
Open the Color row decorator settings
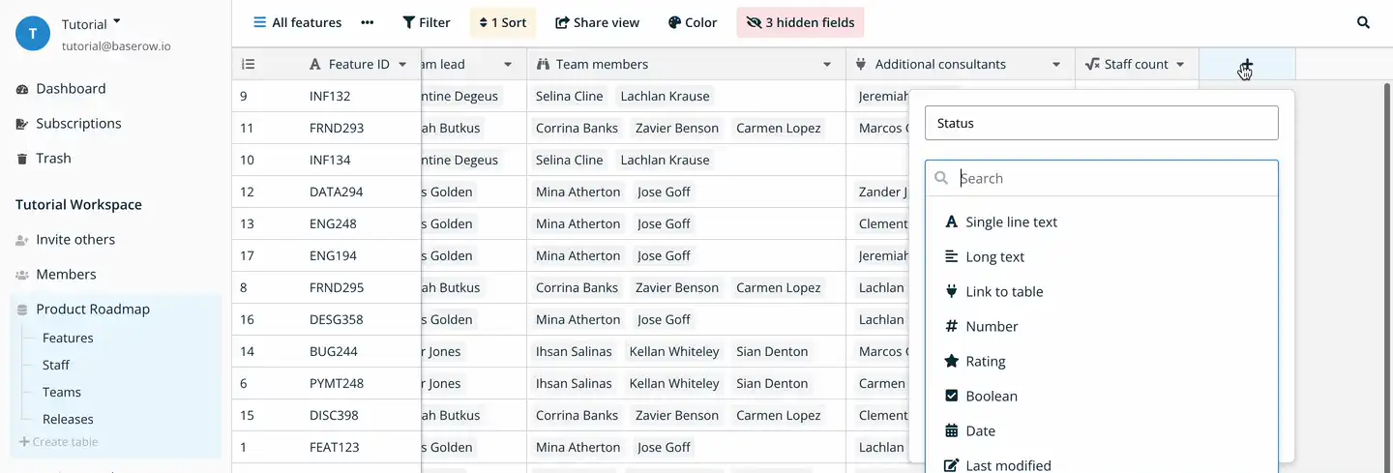pyautogui.click(x=693, y=22)
